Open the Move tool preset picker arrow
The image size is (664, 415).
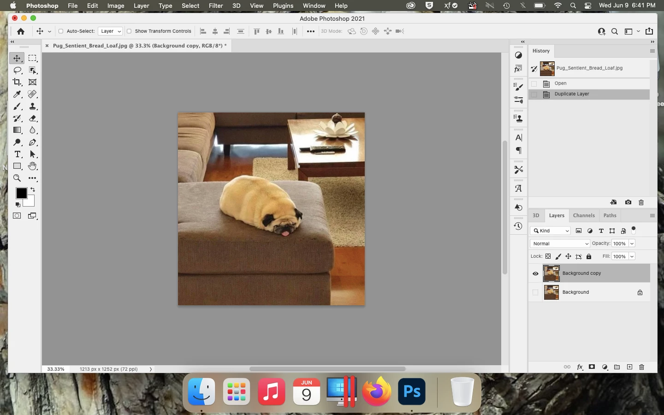tap(49, 31)
